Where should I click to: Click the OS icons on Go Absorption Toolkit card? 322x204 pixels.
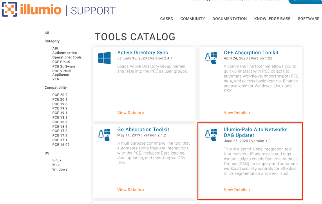pyautogui.click(x=104, y=135)
